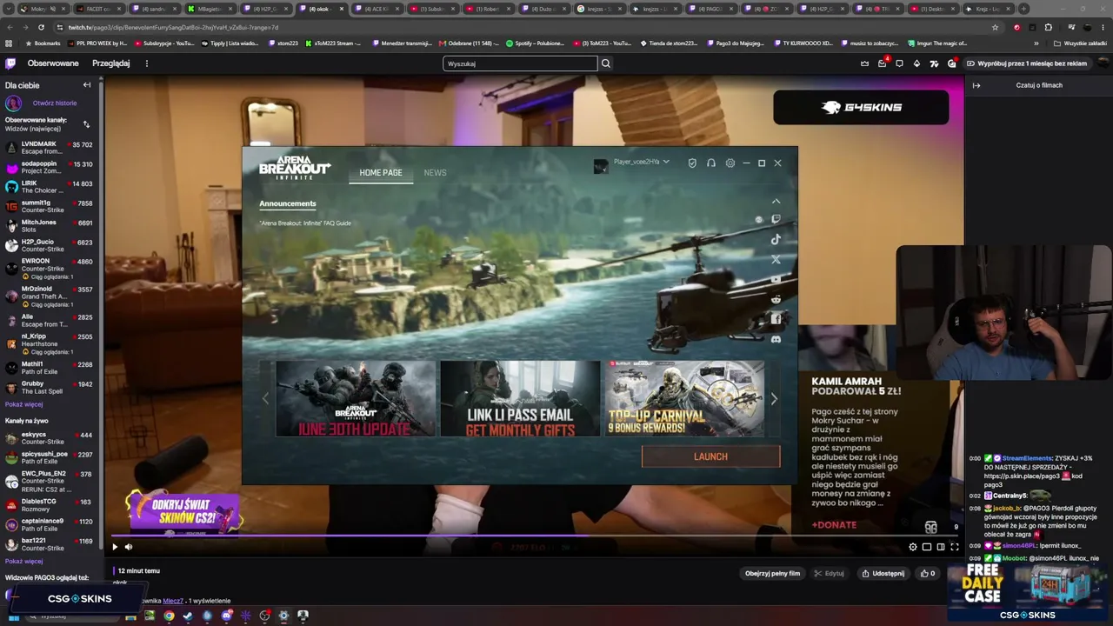1113x626 pixels.
Task: Open the June 30th Update banner thumbnail
Action: point(356,399)
